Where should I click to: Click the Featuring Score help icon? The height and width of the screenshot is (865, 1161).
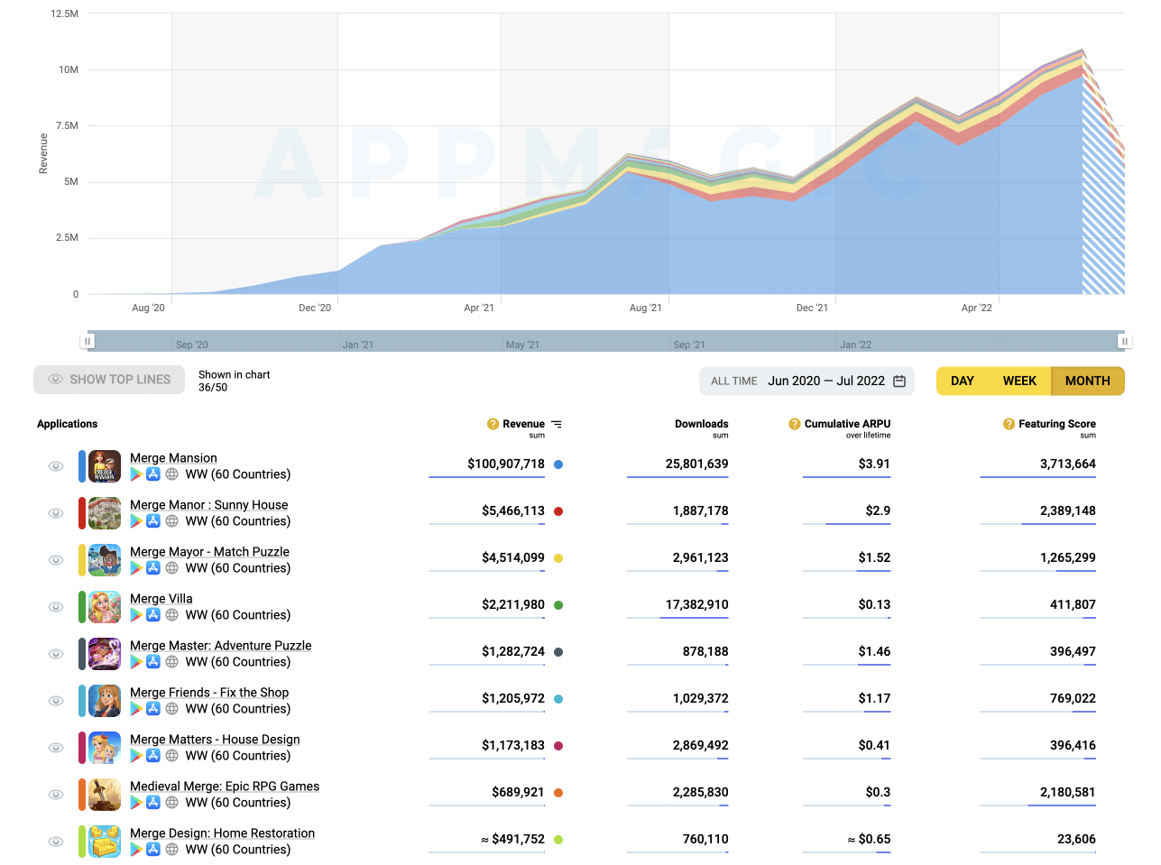[1009, 424]
